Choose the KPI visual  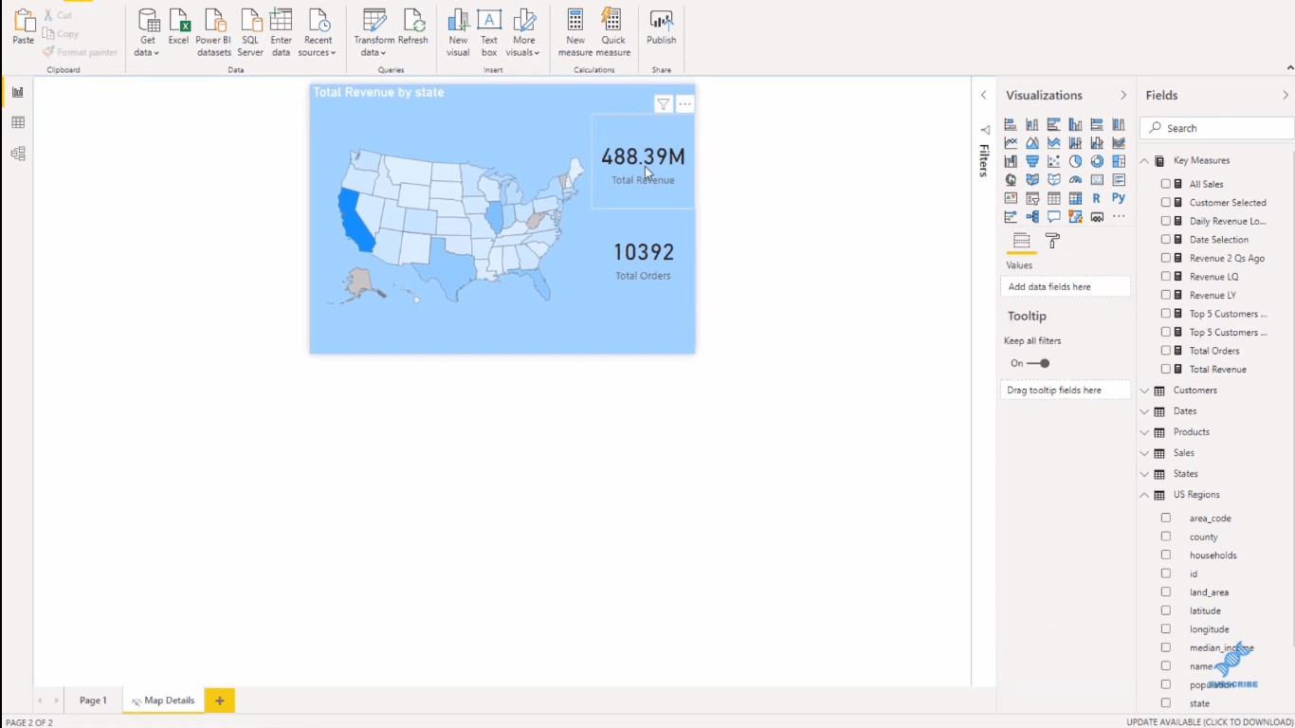(x=1011, y=198)
